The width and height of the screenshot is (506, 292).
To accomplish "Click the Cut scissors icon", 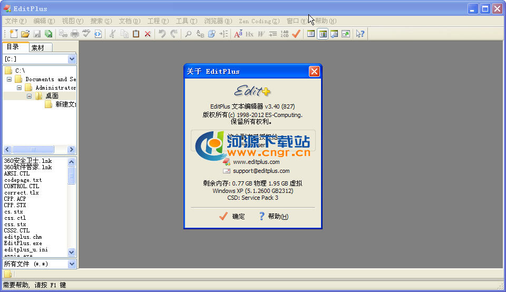I will pyautogui.click(x=113, y=34).
